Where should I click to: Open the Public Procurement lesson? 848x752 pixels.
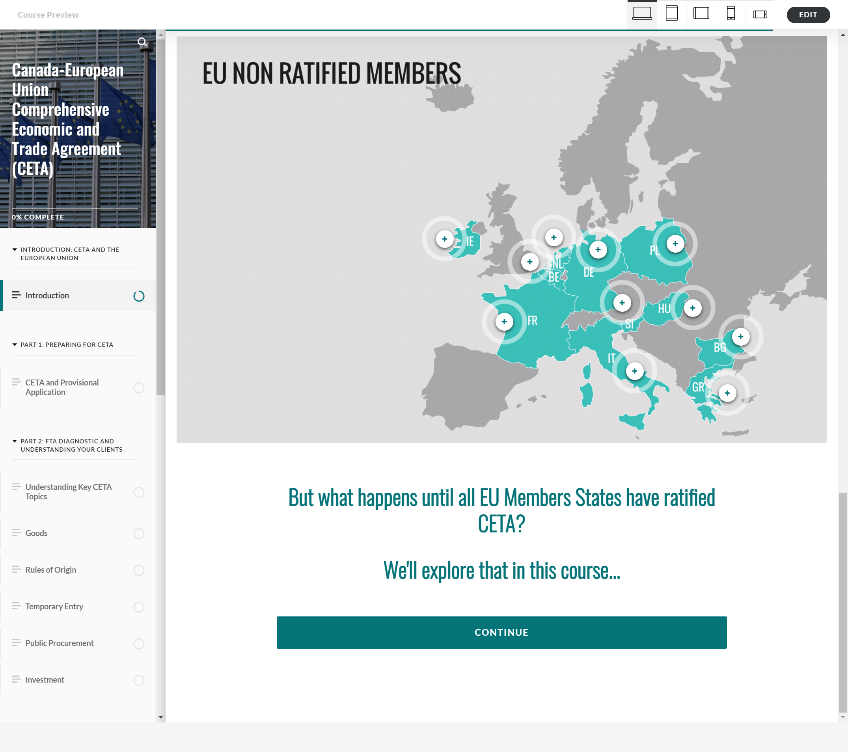pyautogui.click(x=59, y=643)
